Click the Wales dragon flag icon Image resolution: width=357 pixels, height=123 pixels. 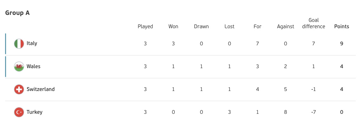[x=19, y=67]
